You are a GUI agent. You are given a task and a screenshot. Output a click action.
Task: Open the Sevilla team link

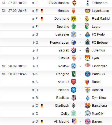[x=64, y=58]
